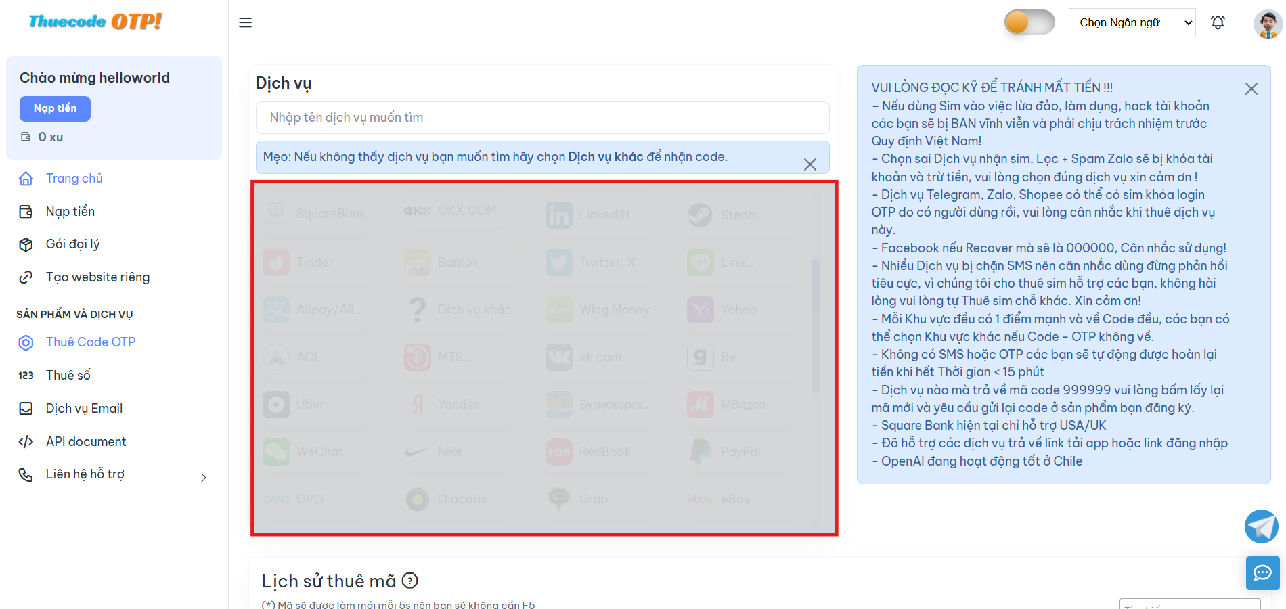Dismiss the Mẹo tip banner

tap(810, 164)
